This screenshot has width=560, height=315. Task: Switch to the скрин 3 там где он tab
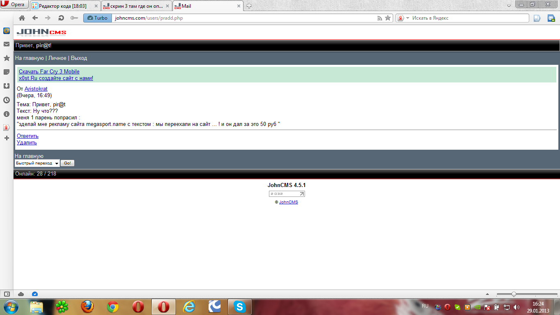pos(136,6)
